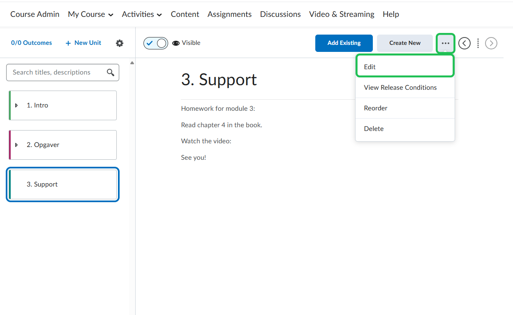Image resolution: width=513 pixels, height=315 pixels.
Task: Open the Activities dropdown menu
Action: click(x=142, y=14)
